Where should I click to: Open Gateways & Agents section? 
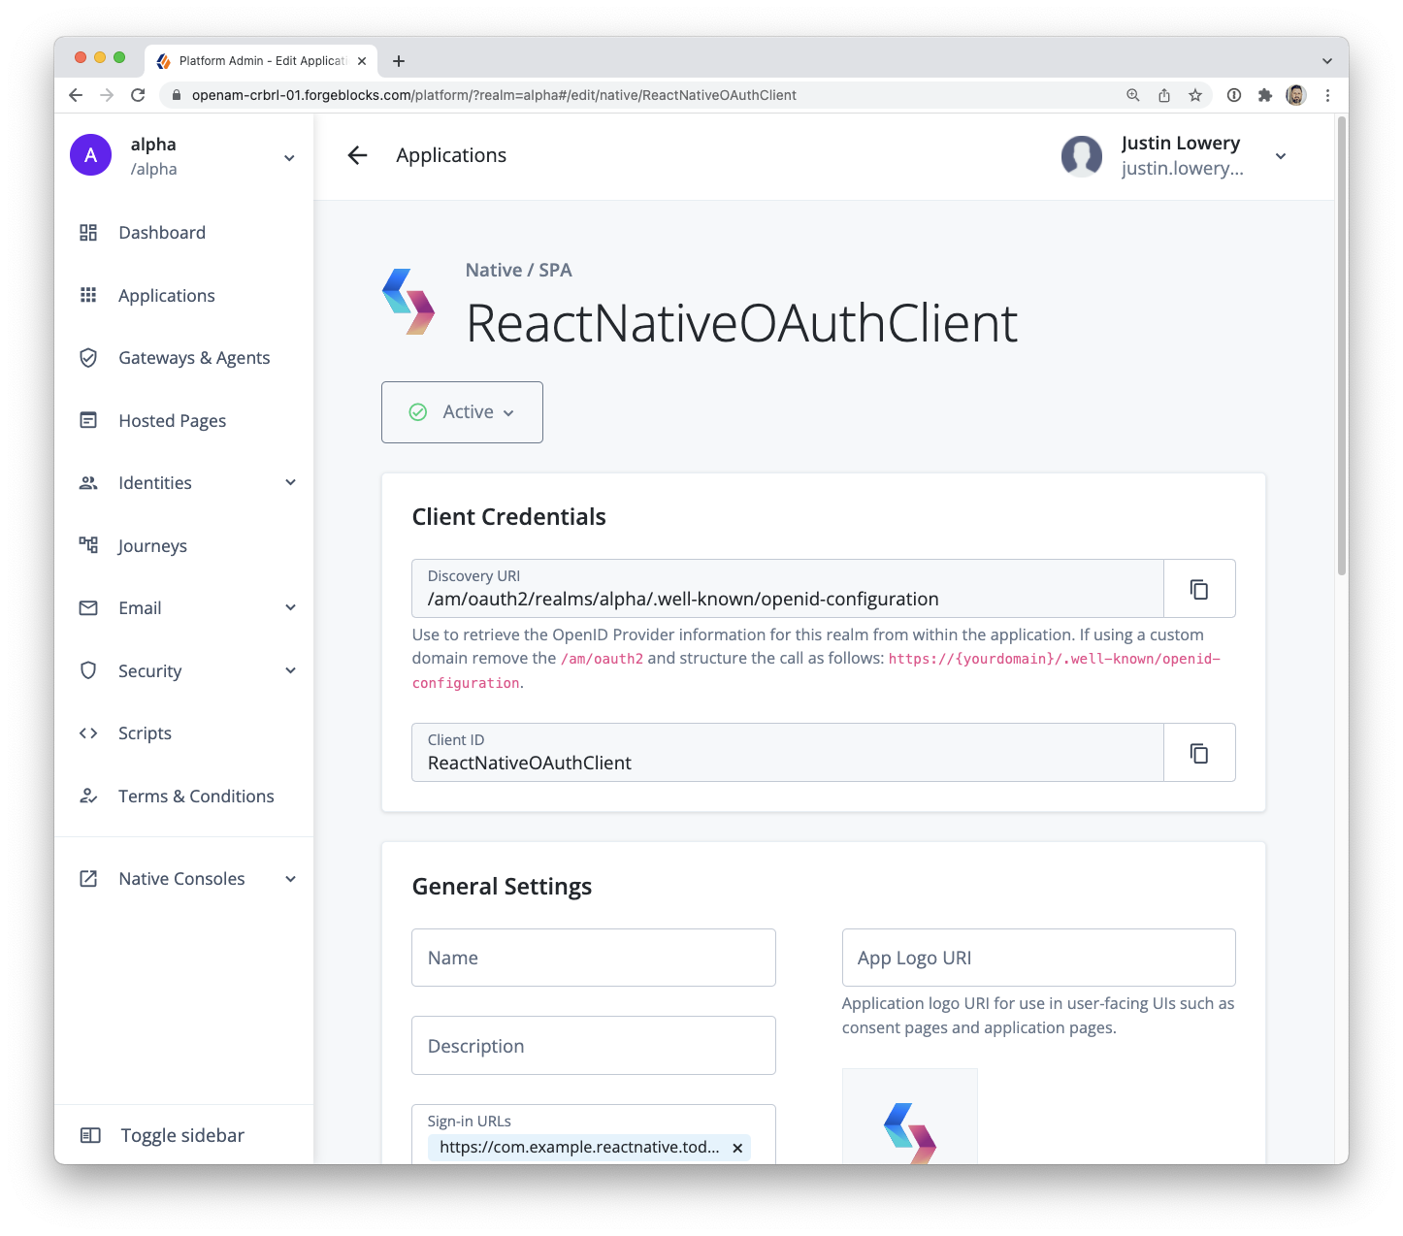click(x=194, y=358)
